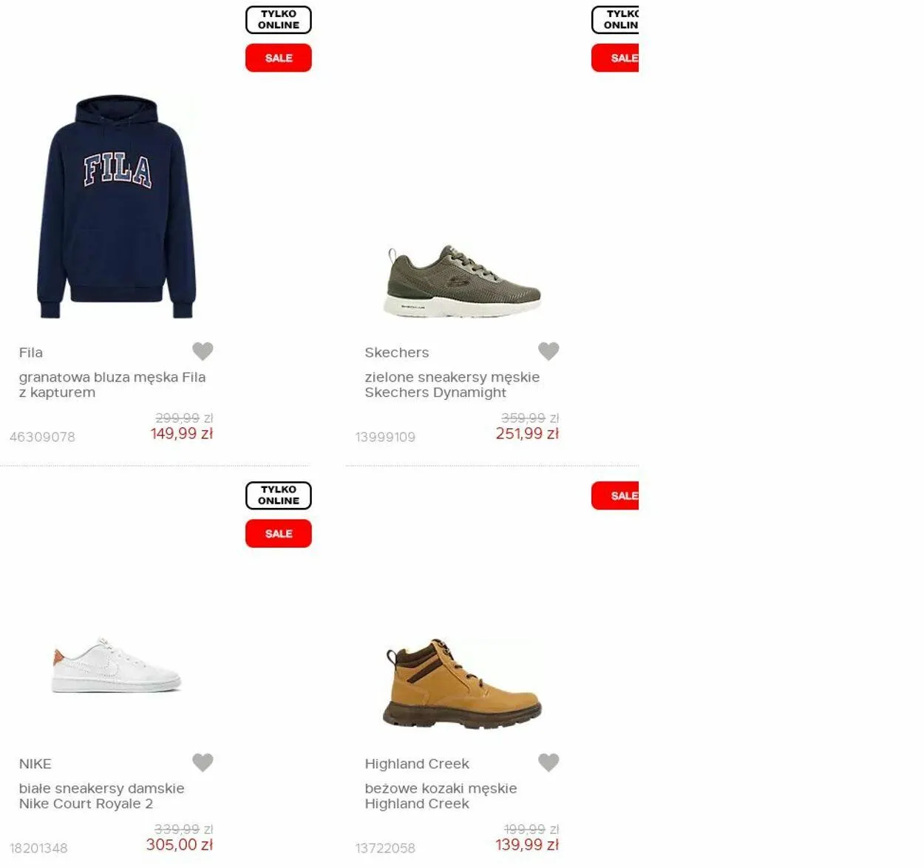Open 'granatowa bluza męska Fila z kapturem' link

pyautogui.click(x=112, y=384)
